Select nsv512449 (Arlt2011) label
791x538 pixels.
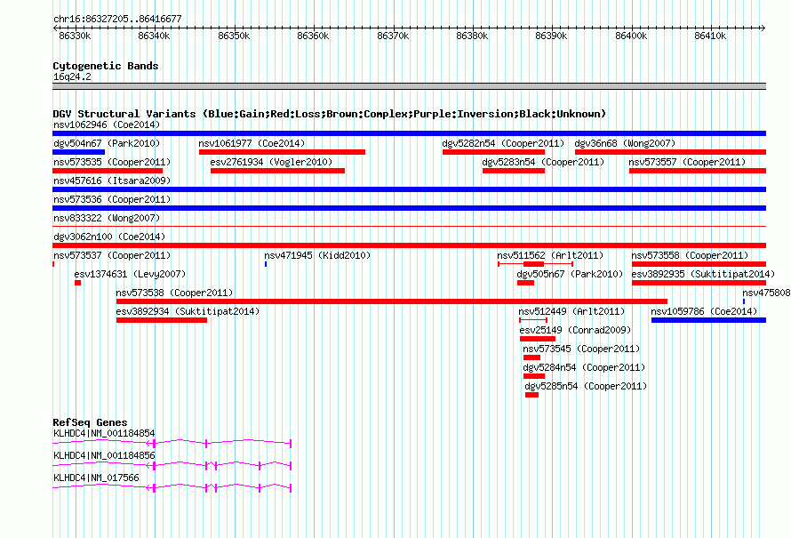pos(571,311)
